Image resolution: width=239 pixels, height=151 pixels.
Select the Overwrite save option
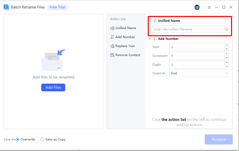click(x=17, y=139)
